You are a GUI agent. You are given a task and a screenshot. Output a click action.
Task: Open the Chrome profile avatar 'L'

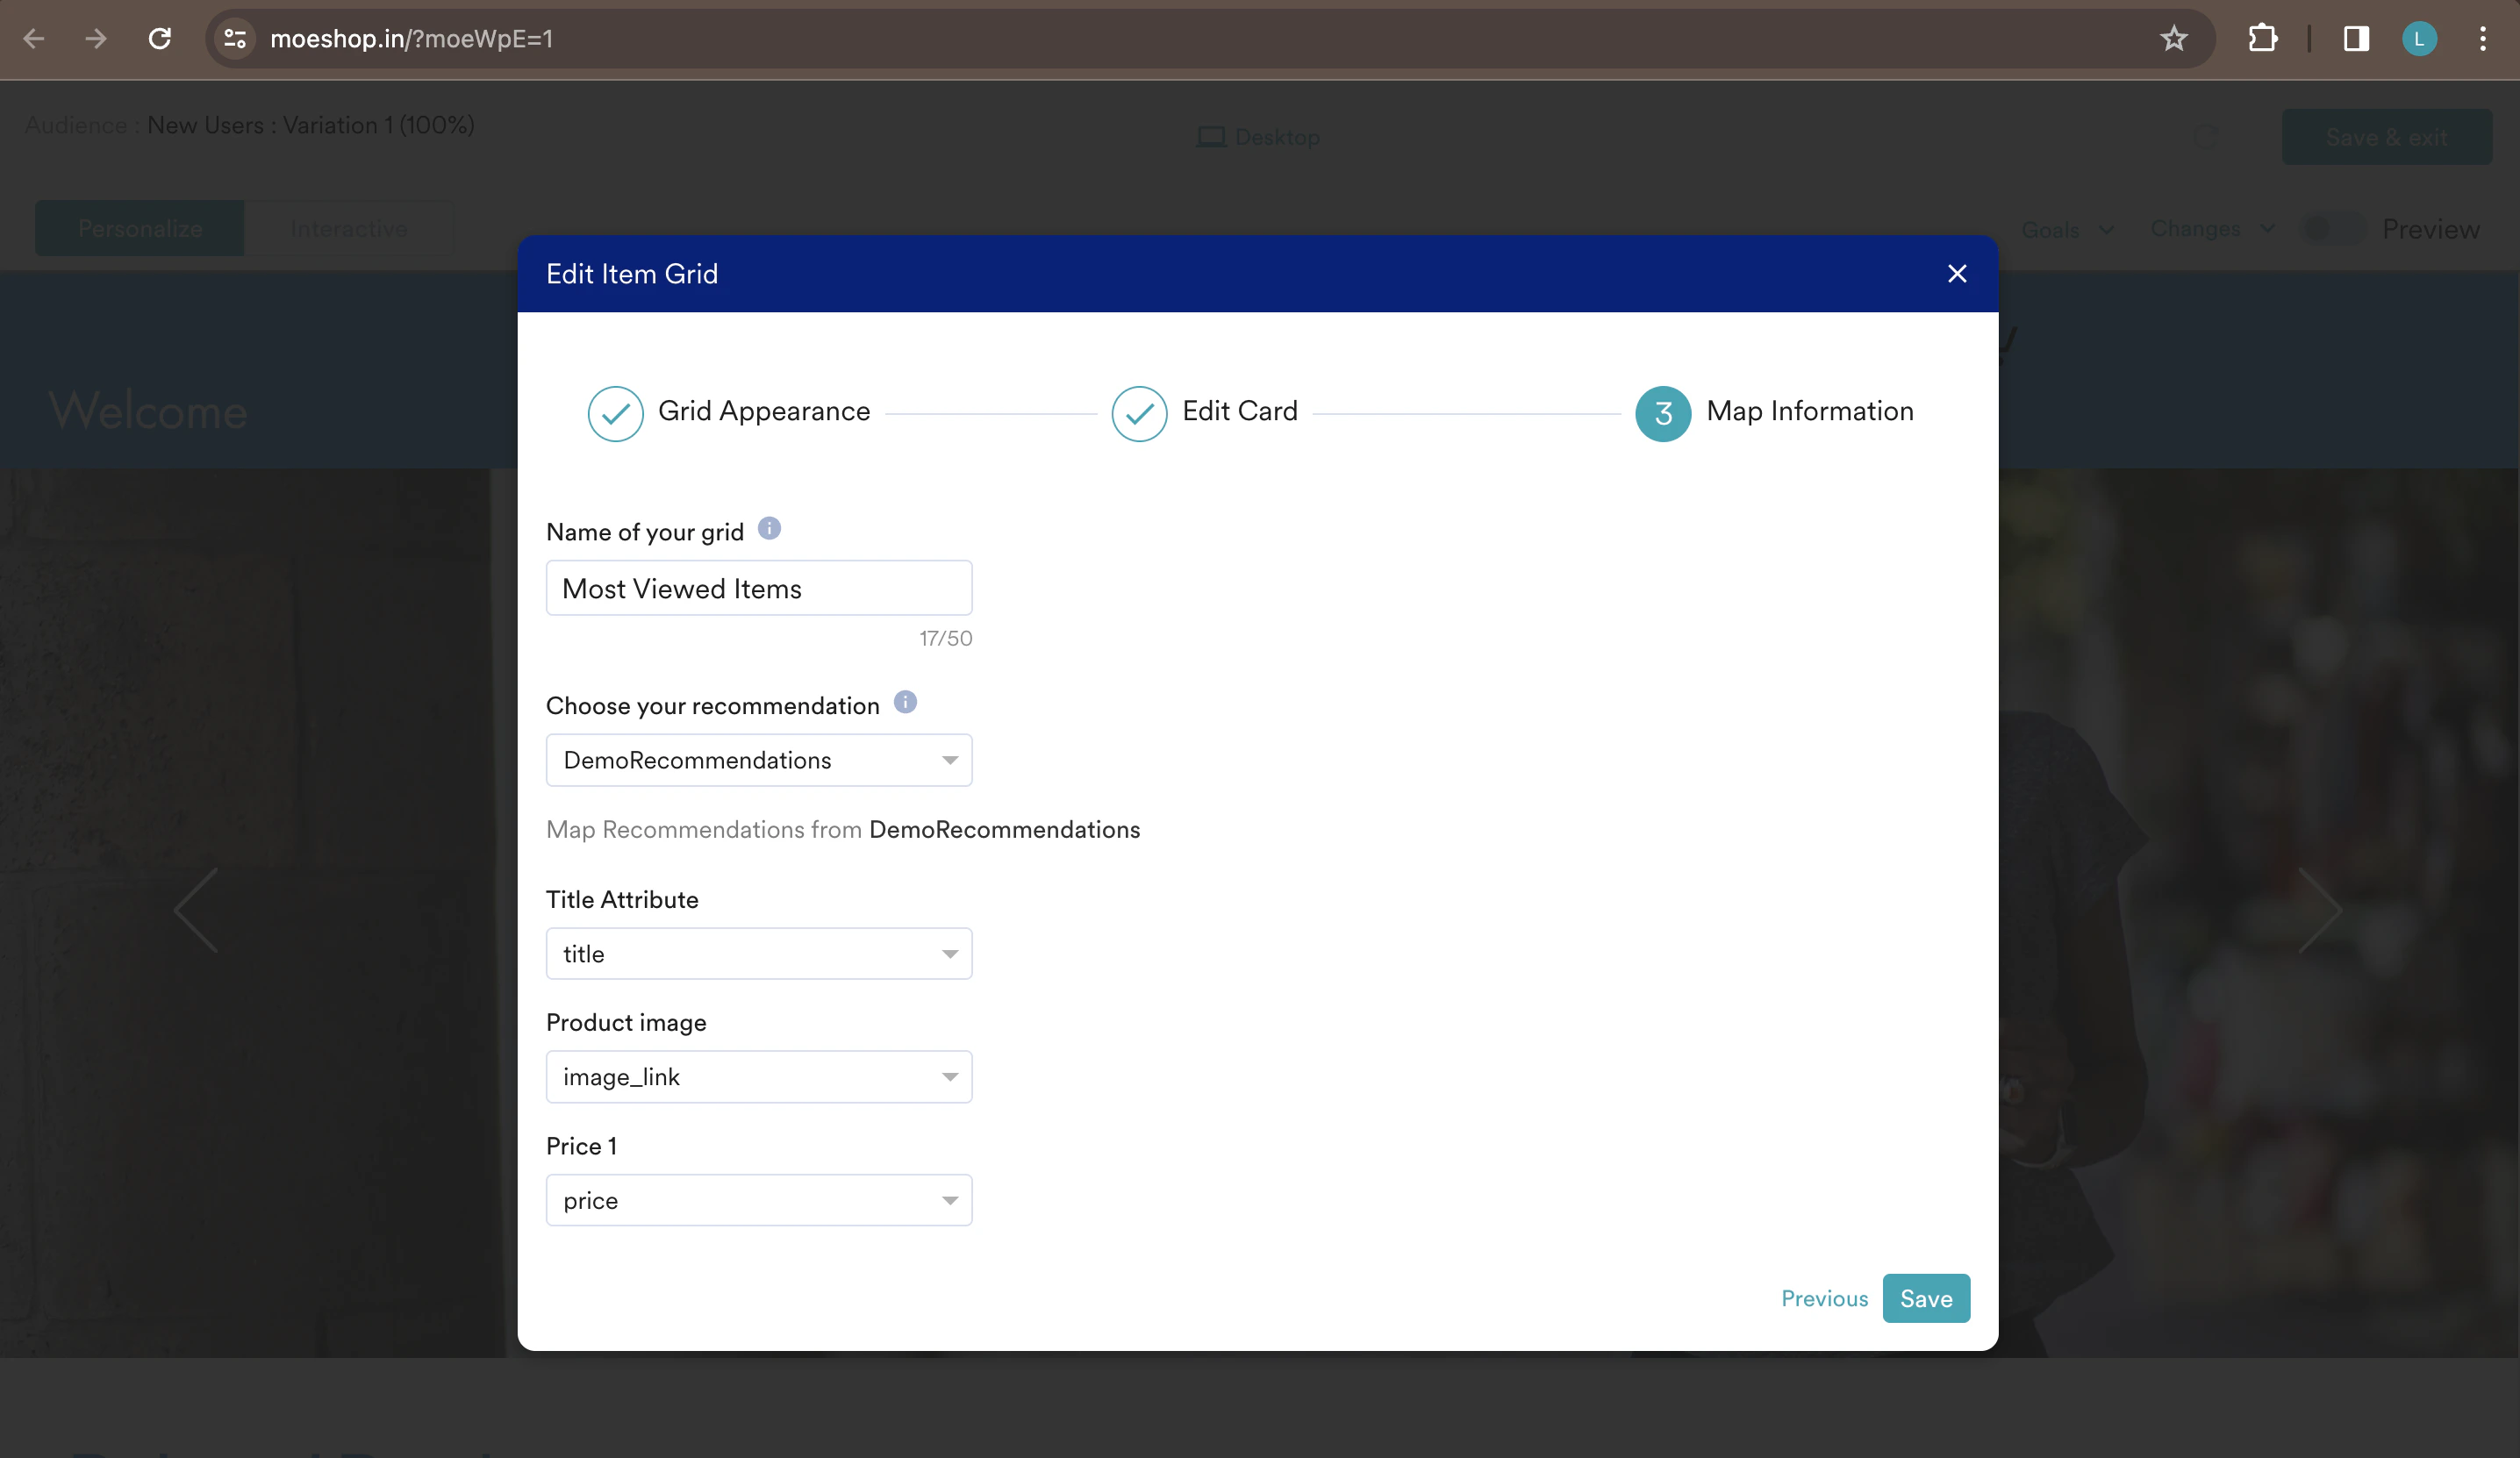2419,39
